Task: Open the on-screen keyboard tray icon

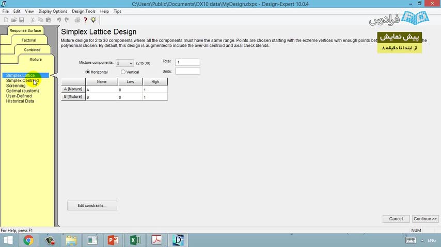Action: point(411,240)
